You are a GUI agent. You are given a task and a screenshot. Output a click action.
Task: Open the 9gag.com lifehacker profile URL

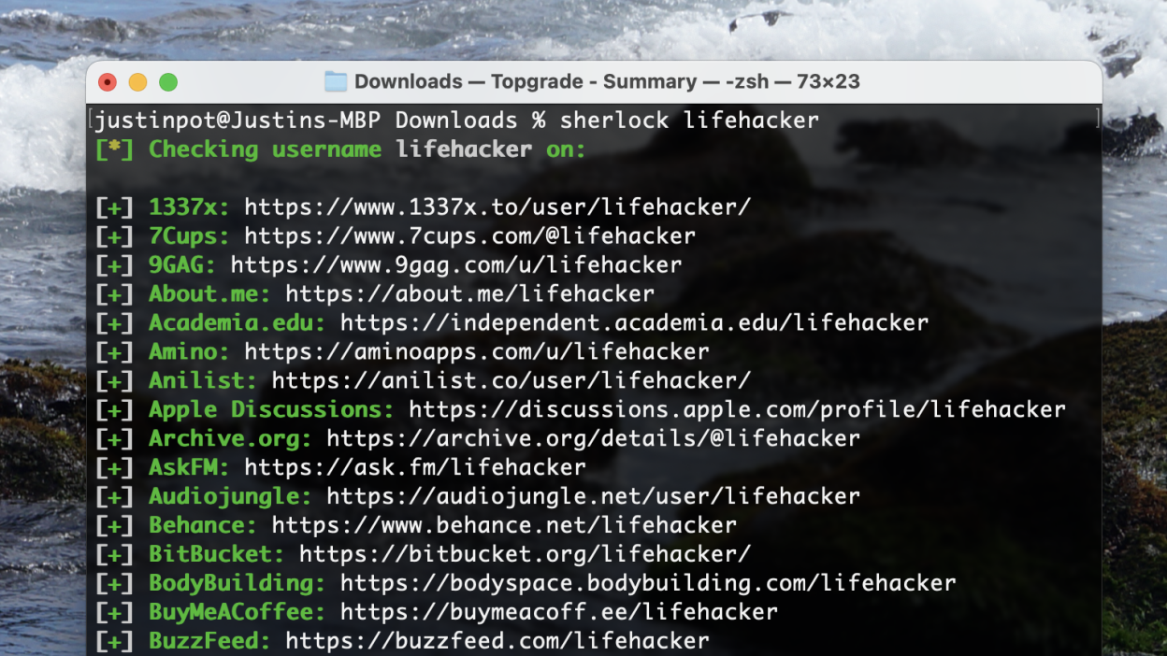point(455,265)
